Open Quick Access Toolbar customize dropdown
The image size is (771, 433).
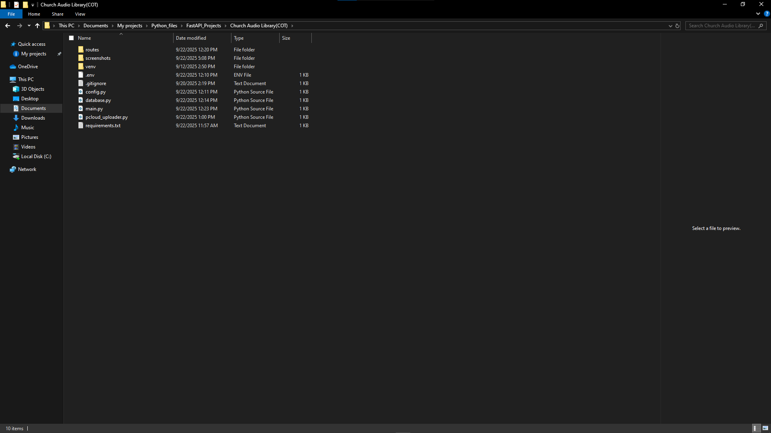click(x=33, y=5)
